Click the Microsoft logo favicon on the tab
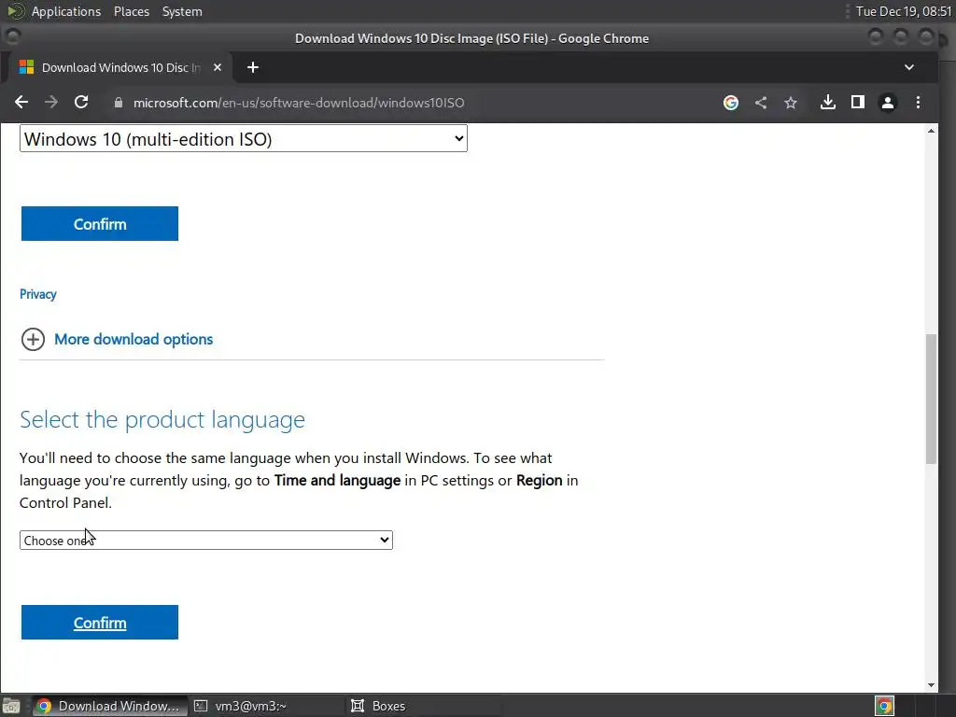 tap(26, 67)
